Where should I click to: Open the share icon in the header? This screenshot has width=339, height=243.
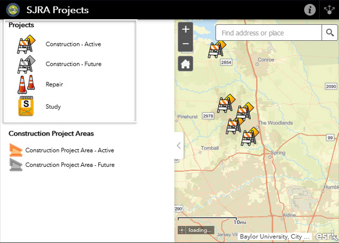329,10
